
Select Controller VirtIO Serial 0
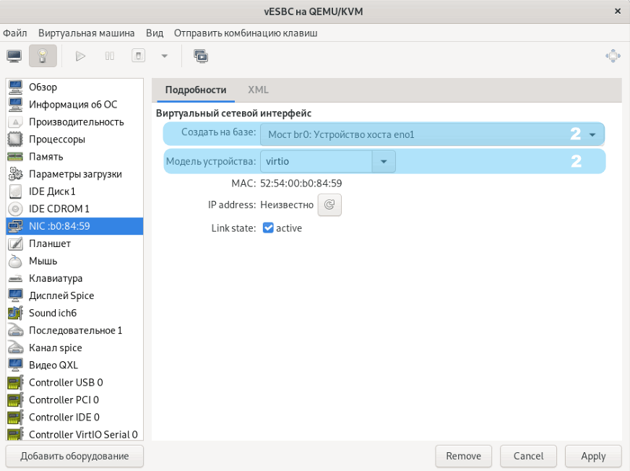(74, 433)
